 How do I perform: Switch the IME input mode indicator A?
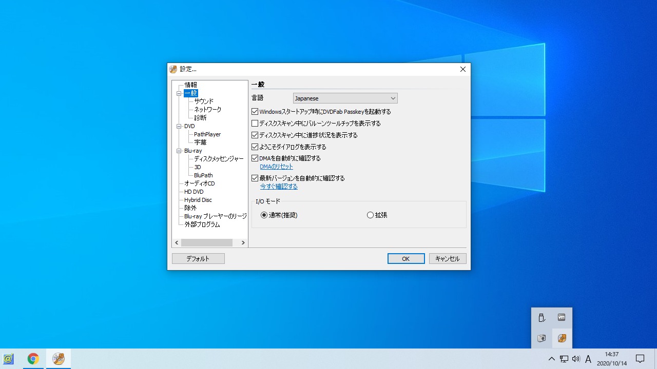[588, 359]
